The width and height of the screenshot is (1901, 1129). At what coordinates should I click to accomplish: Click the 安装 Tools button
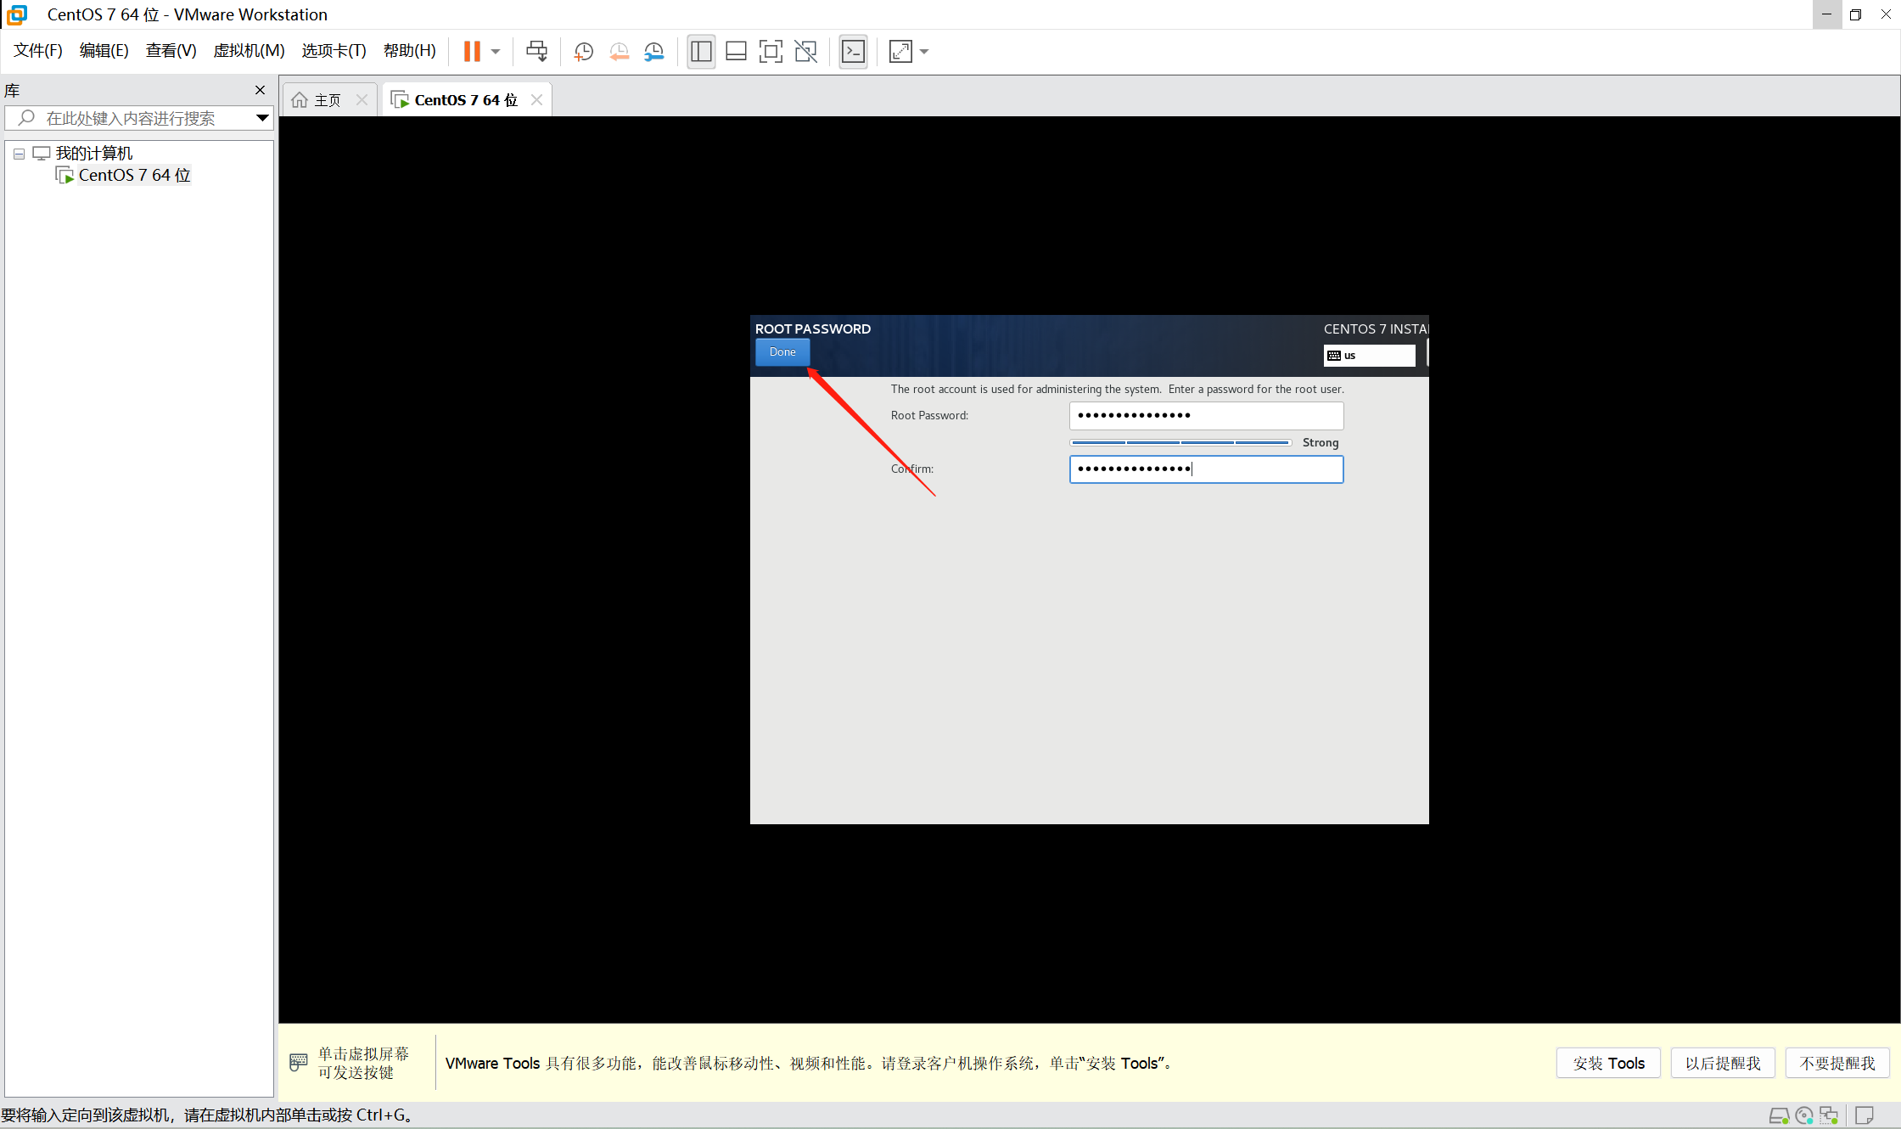(1607, 1063)
